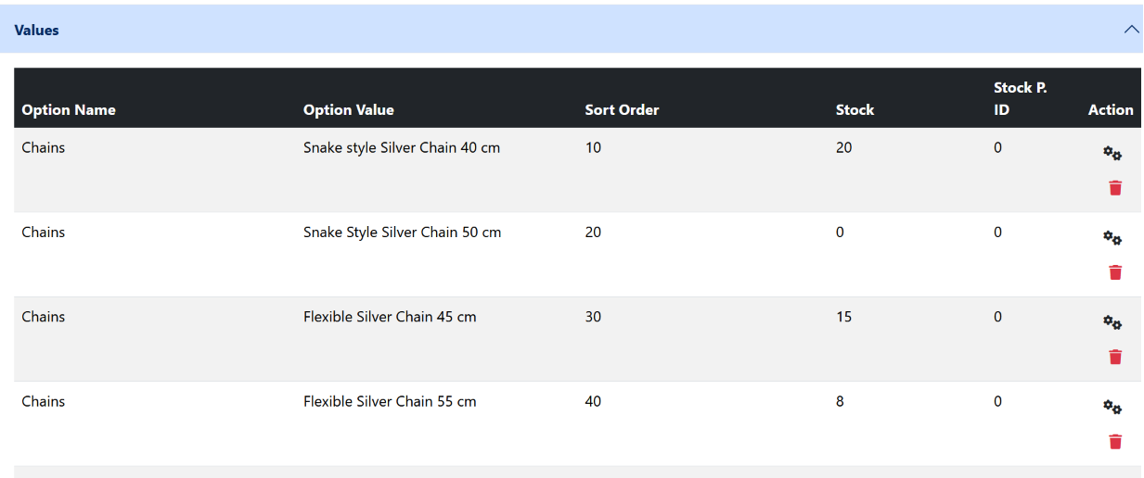
Task: Delete the Snake Style Silver Chain 50 cm
Action: click(1115, 272)
